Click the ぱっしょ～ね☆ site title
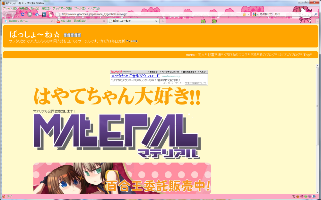The width and height of the screenshot is (321, 200). [35, 35]
